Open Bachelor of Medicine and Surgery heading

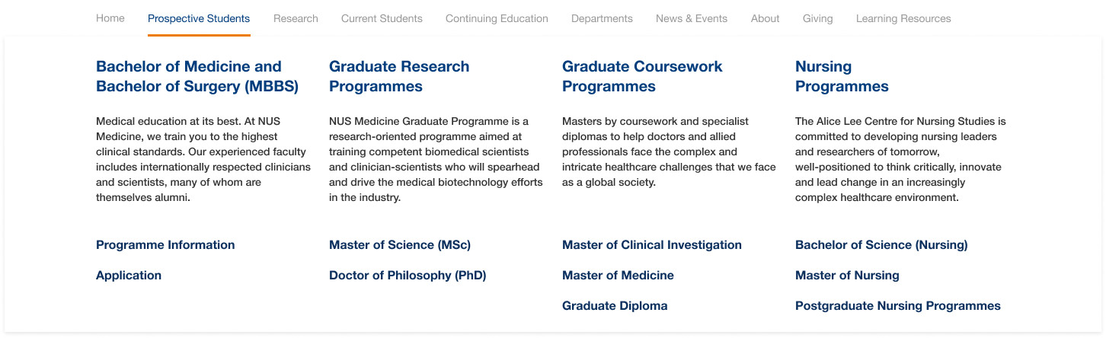(197, 76)
